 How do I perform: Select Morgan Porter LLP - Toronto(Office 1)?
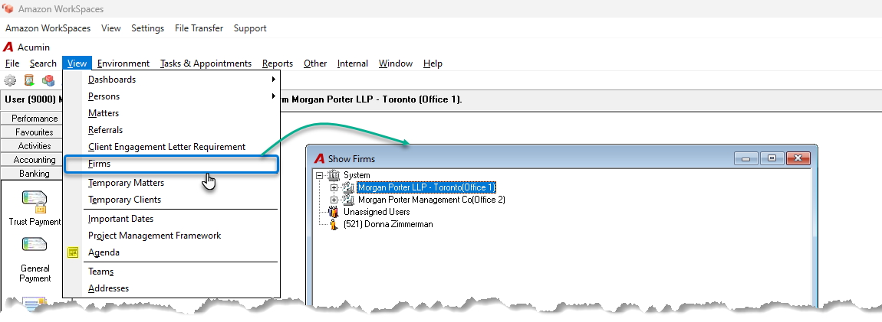[x=426, y=187]
